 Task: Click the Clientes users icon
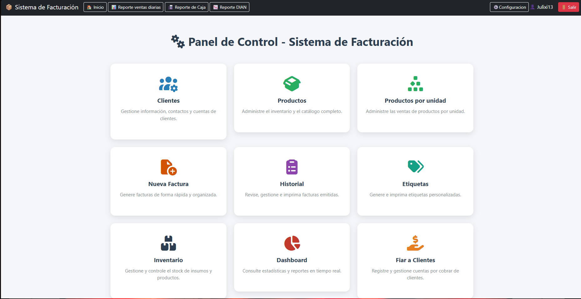coord(168,84)
